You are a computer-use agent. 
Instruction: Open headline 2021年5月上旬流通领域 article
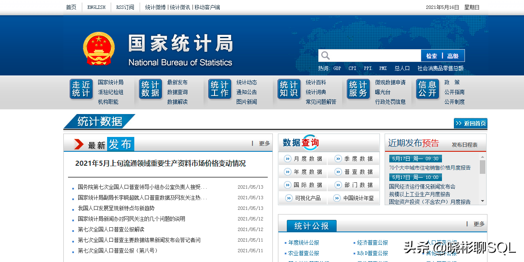[x=160, y=163]
